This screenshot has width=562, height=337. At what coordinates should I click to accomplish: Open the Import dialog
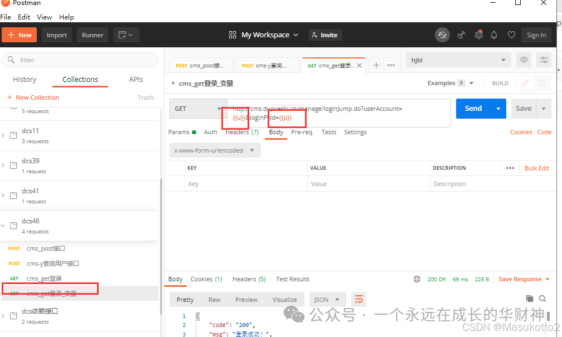(x=57, y=35)
